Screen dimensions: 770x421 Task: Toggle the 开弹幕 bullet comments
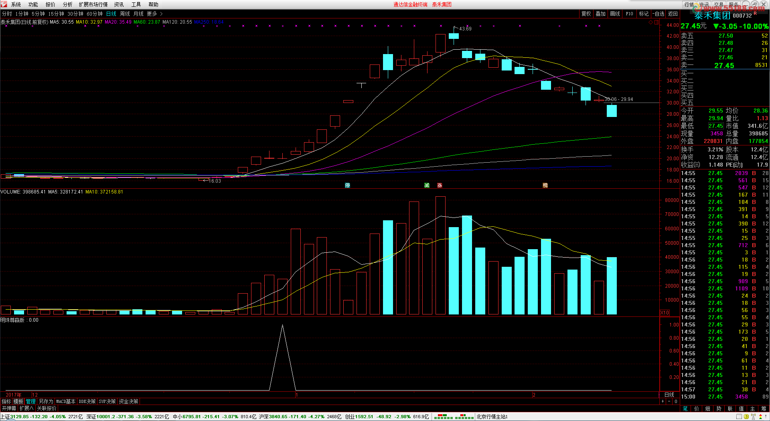point(9,409)
